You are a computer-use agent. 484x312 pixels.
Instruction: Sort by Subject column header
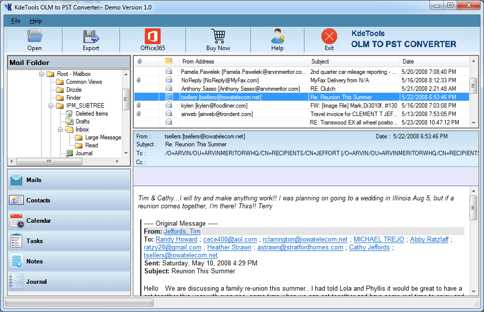[x=354, y=62]
